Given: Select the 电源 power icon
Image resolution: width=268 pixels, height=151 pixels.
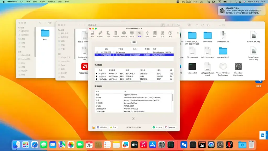Looking at the screenshot, I should click(170, 34).
